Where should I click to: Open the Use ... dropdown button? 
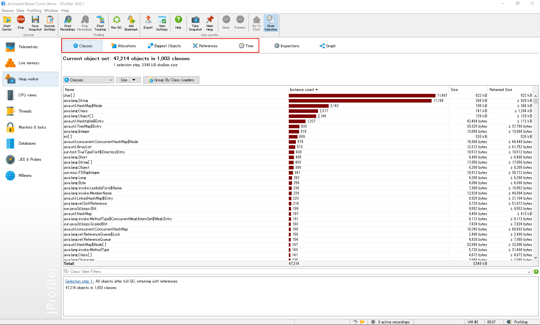[128, 80]
